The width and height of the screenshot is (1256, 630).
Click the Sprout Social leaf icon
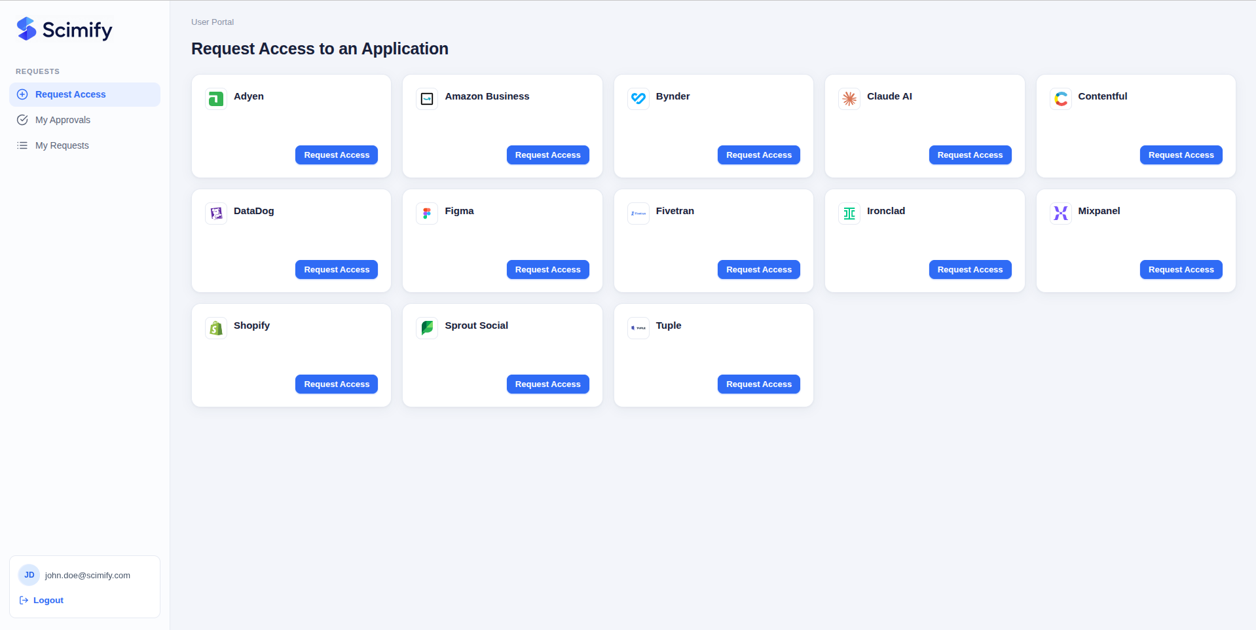tap(427, 328)
